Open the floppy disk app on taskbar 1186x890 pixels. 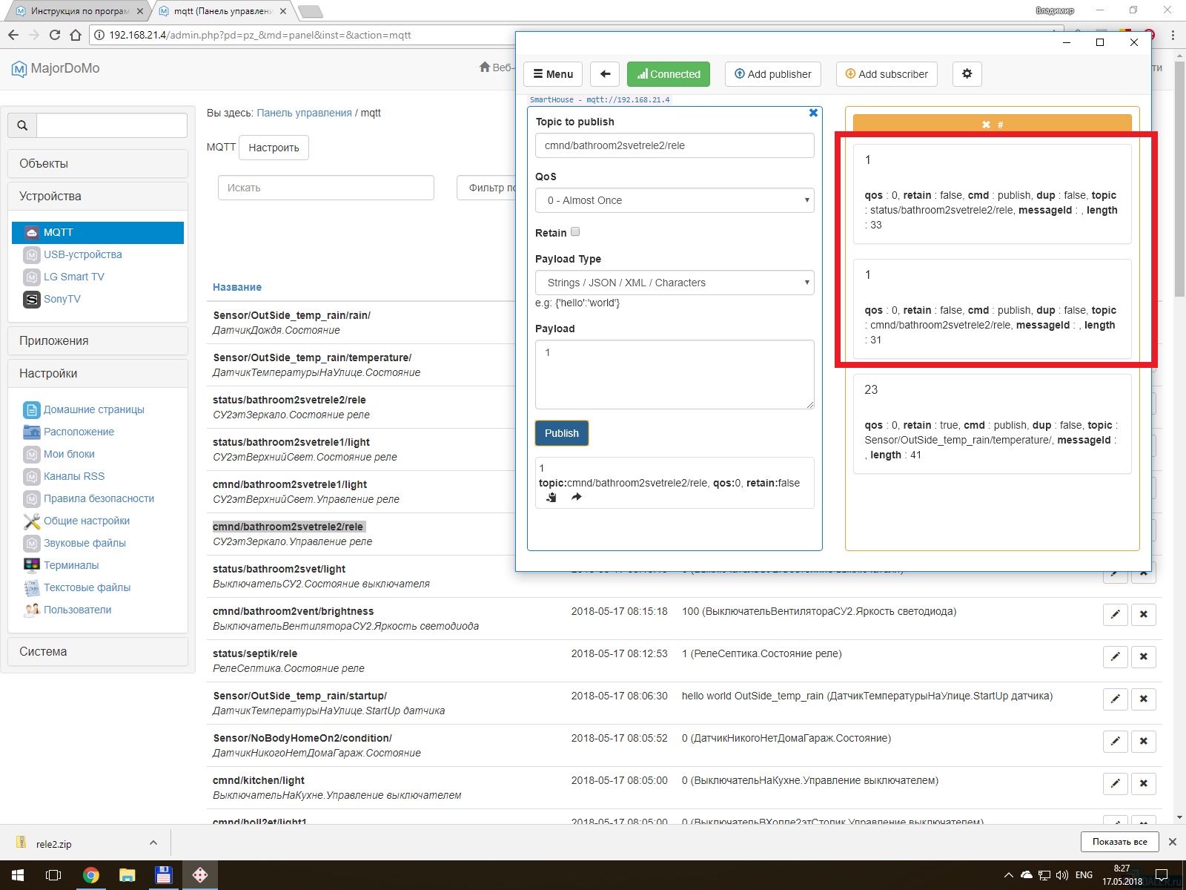164,875
